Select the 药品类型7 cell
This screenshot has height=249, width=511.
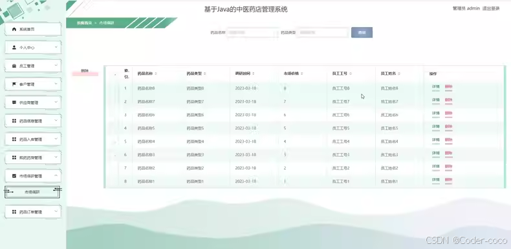point(195,102)
